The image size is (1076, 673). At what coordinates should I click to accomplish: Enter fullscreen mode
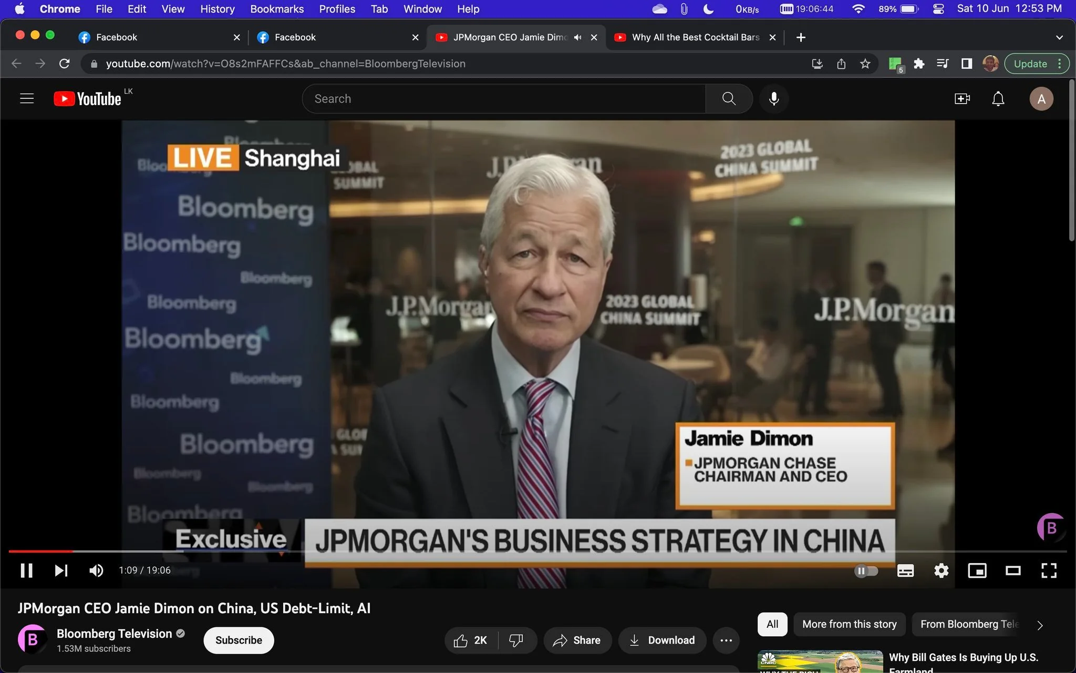[1049, 570]
